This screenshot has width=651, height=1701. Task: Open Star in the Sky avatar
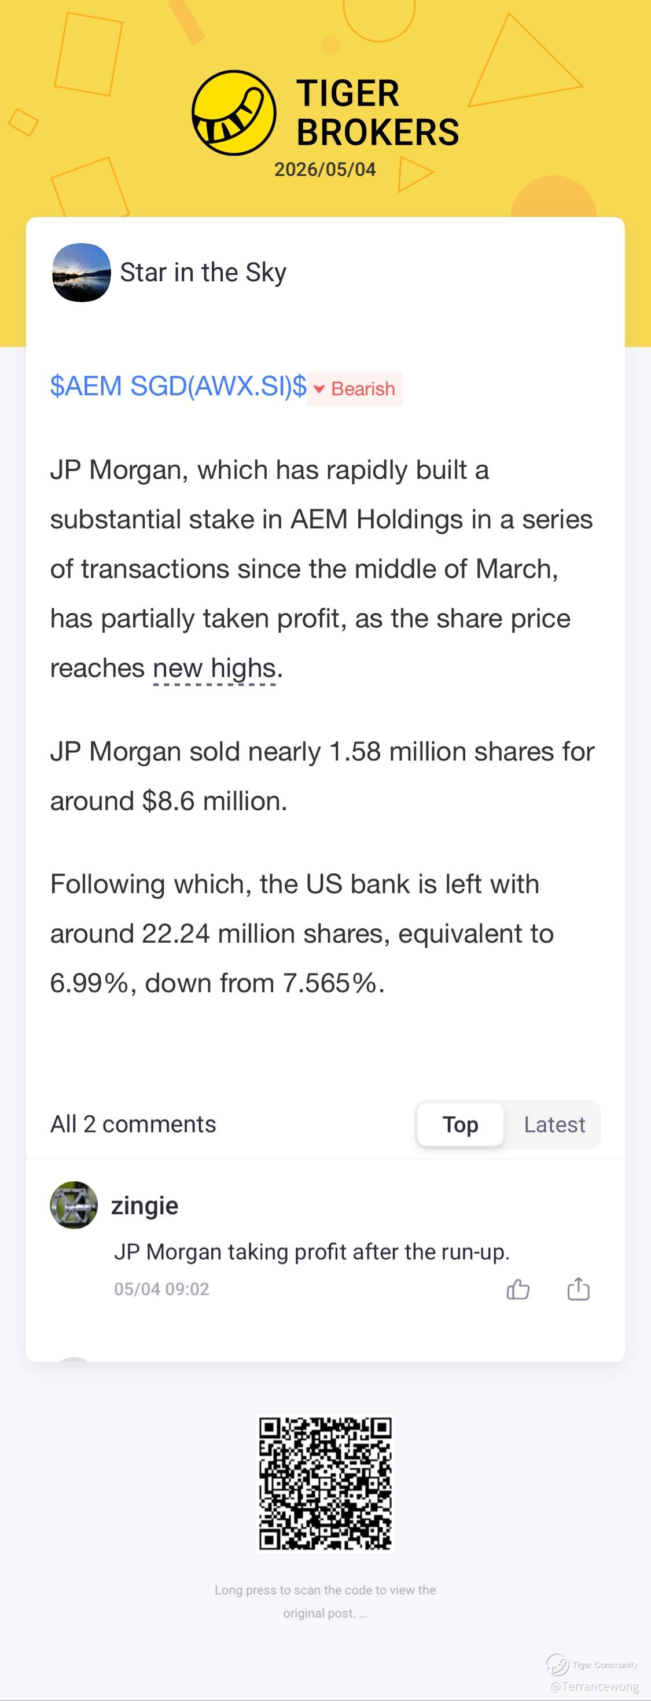click(x=81, y=272)
